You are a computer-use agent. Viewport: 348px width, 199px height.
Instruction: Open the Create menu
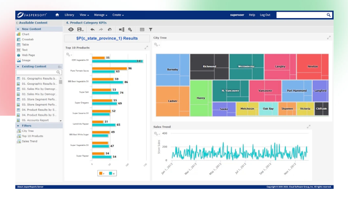118,15
